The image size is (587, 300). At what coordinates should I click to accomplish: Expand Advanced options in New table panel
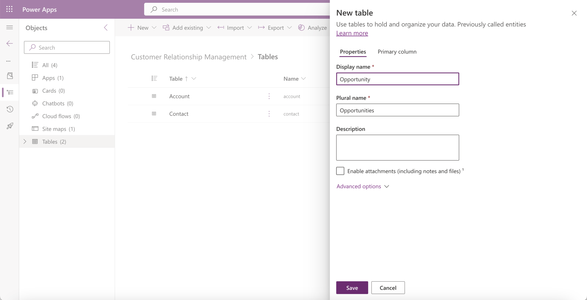tap(363, 186)
